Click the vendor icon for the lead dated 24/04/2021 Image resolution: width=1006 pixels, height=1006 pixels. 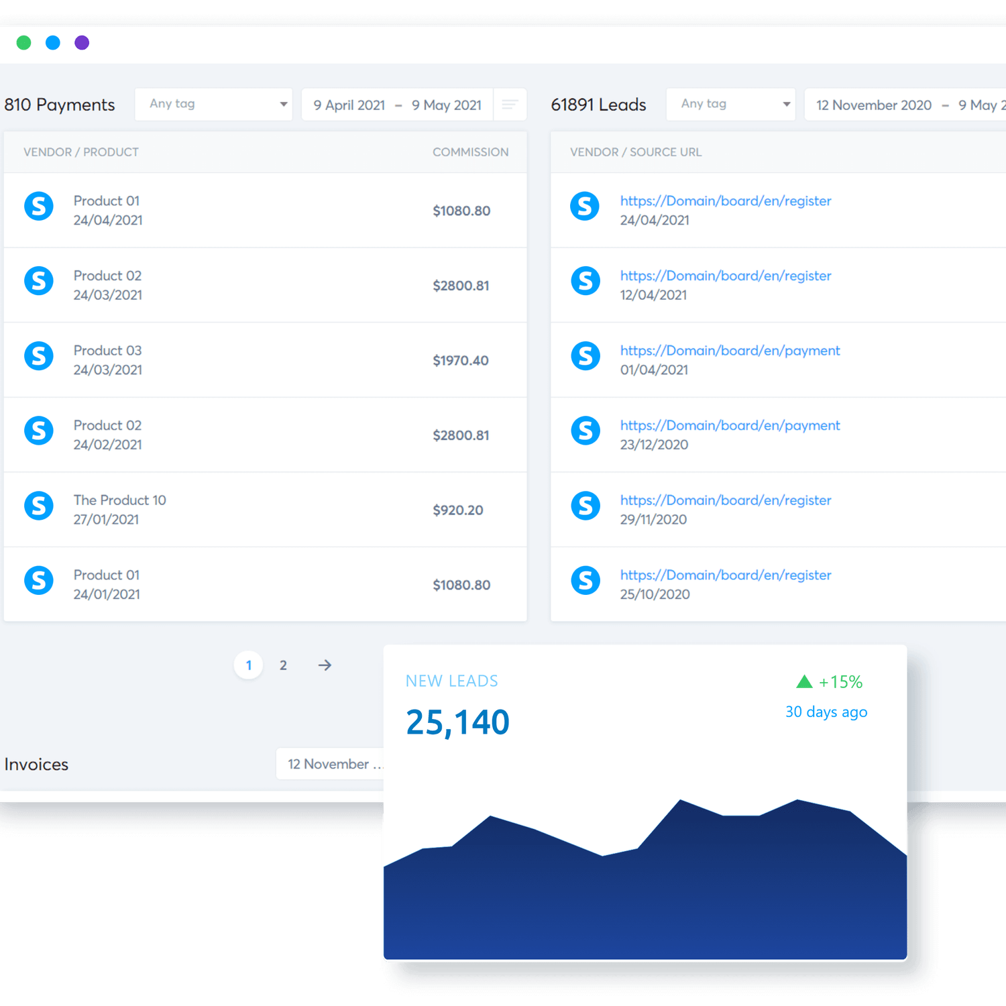coord(585,206)
